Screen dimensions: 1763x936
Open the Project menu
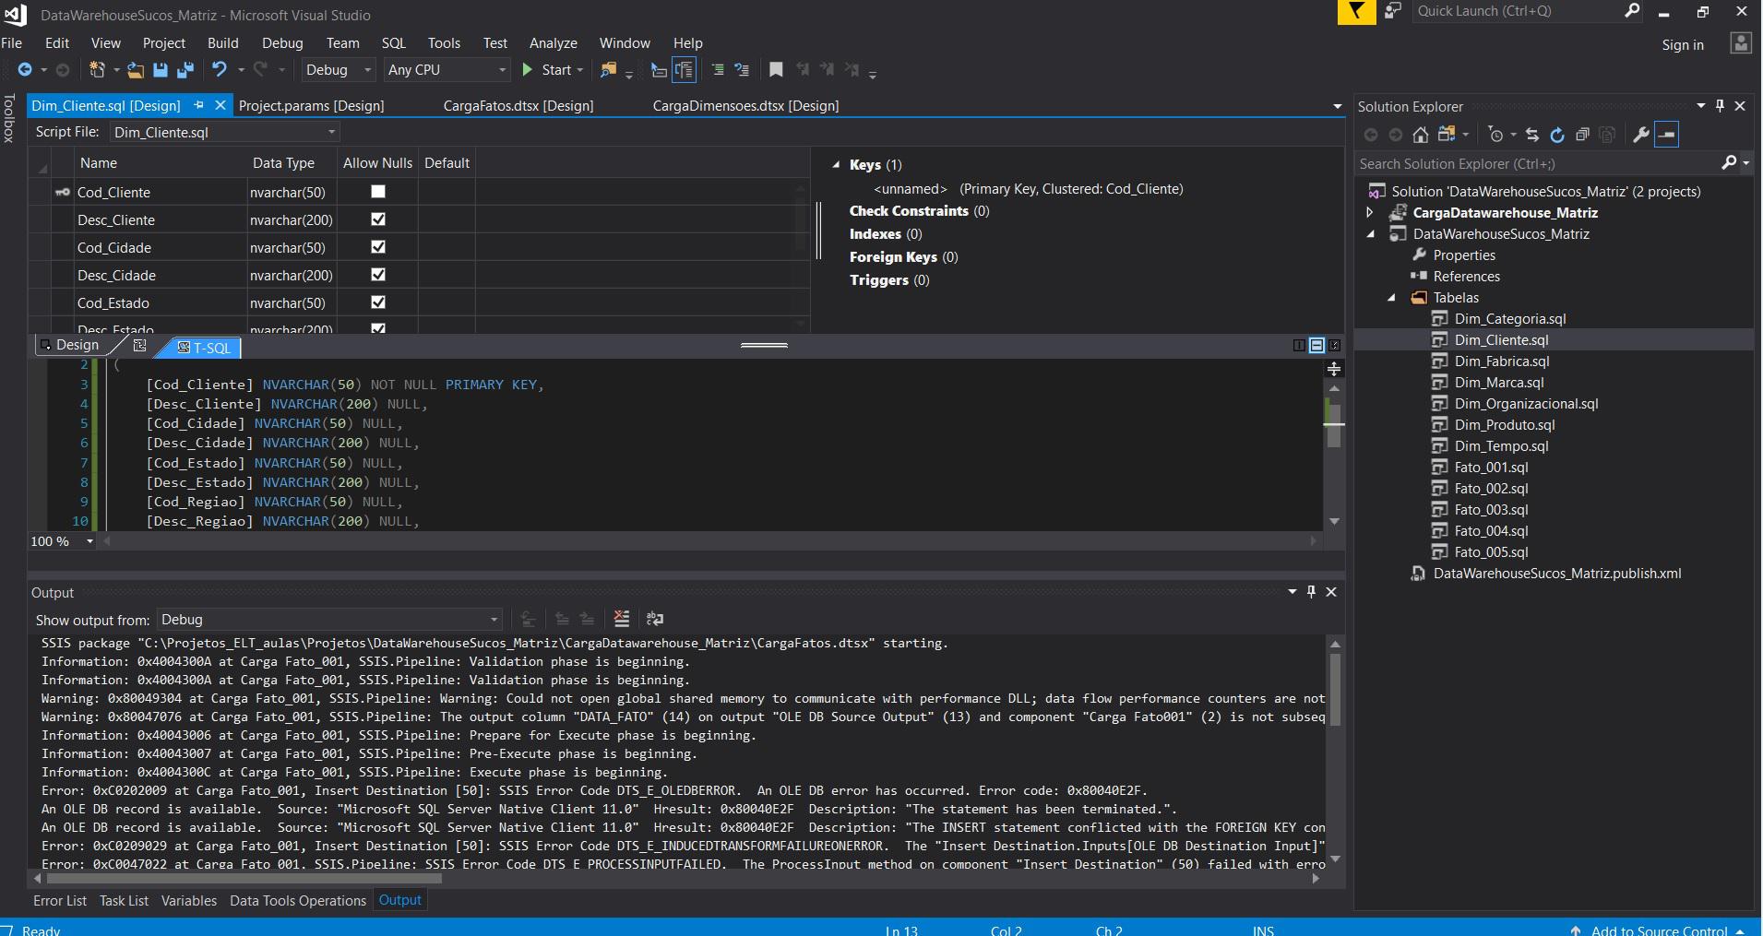point(164,42)
